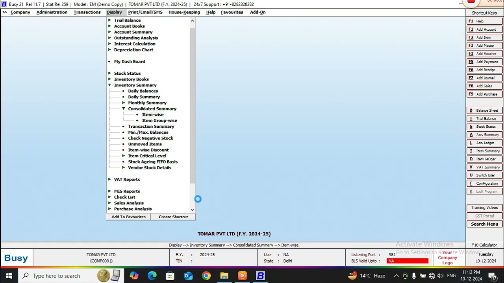Expand the Account Books node
The width and height of the screenshot is (504, 283).
click(109, 26)
